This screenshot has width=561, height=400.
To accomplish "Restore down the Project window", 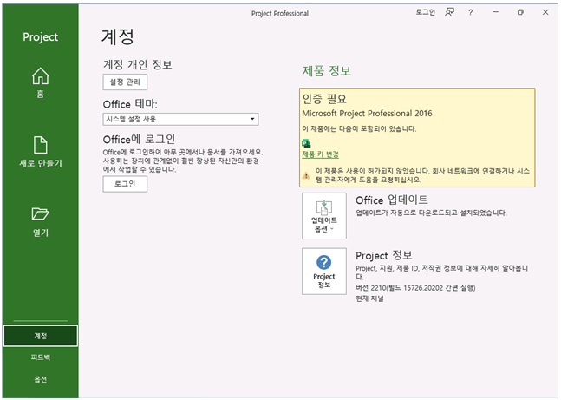I will pos(520,12).
